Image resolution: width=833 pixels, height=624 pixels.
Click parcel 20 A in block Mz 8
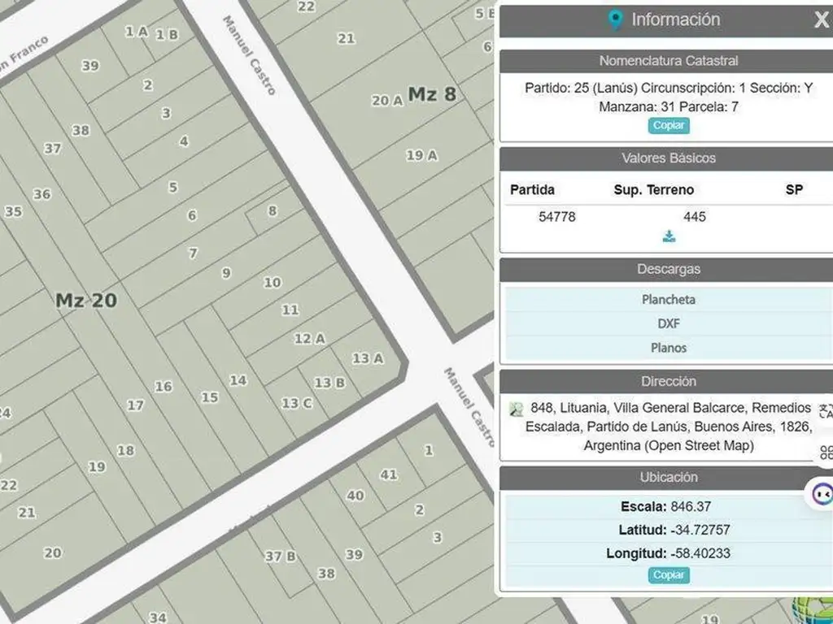pos(387,101)
